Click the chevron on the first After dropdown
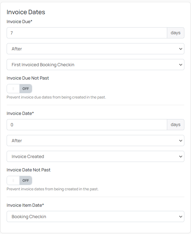 coord(181,49)
